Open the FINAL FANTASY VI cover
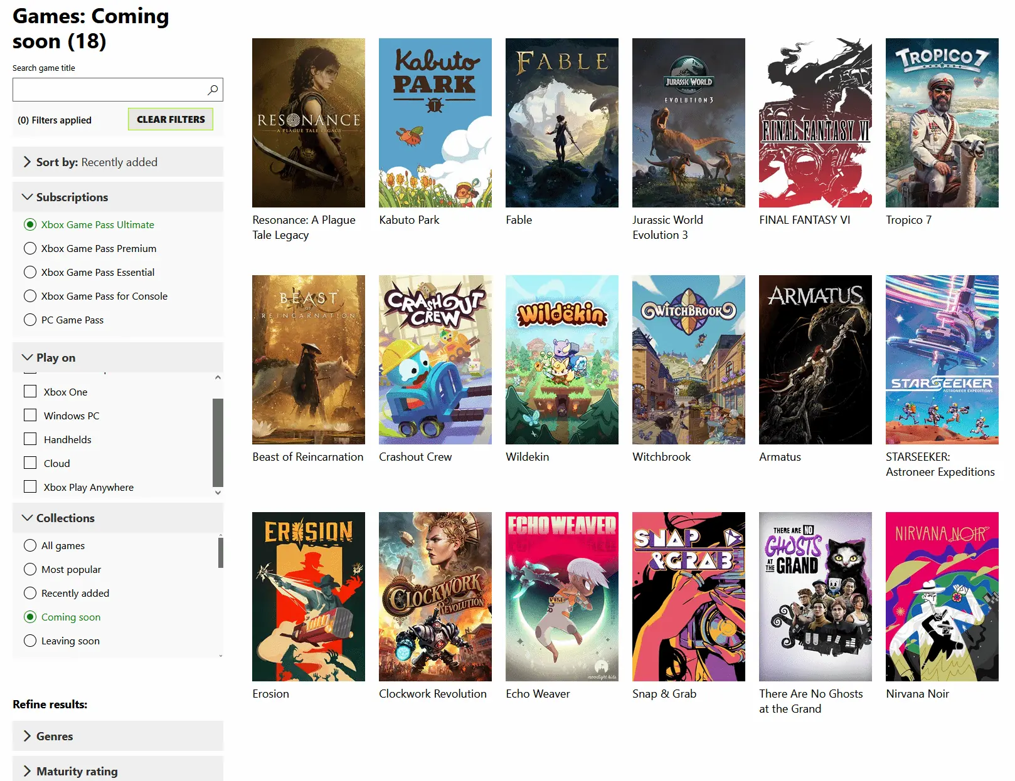 click(x=816, y=123)
